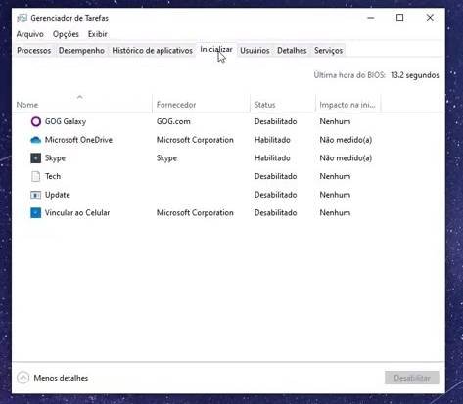Maximize the Gerenciador de Tarefas window
The width and height of the screenshot is (463, 404).
(x=400, y=18)
